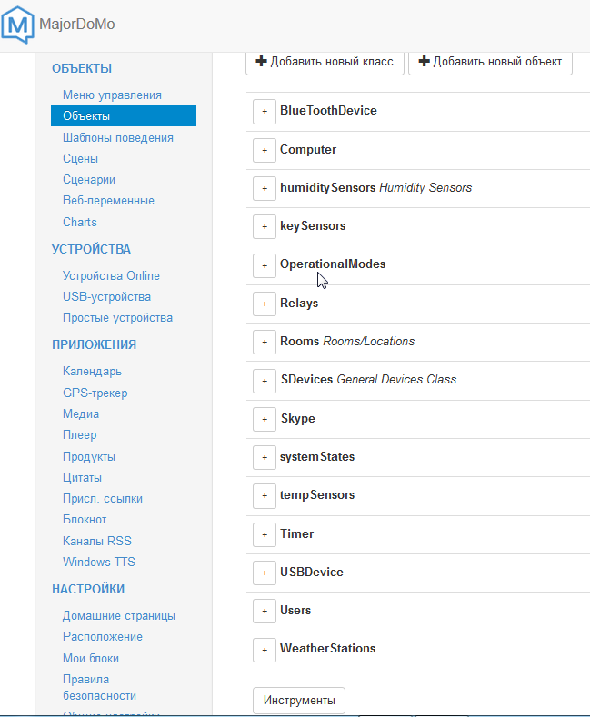Open Меню управления in sidebar
The height and width of the screenshot is (717, 590).
point(112,95)
